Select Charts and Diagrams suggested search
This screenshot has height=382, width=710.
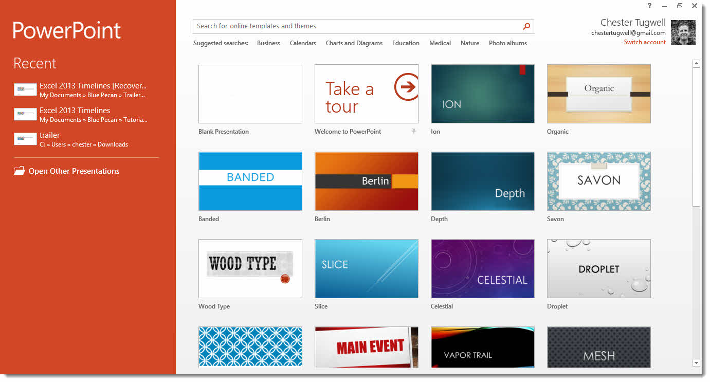(x=354, y=43)
